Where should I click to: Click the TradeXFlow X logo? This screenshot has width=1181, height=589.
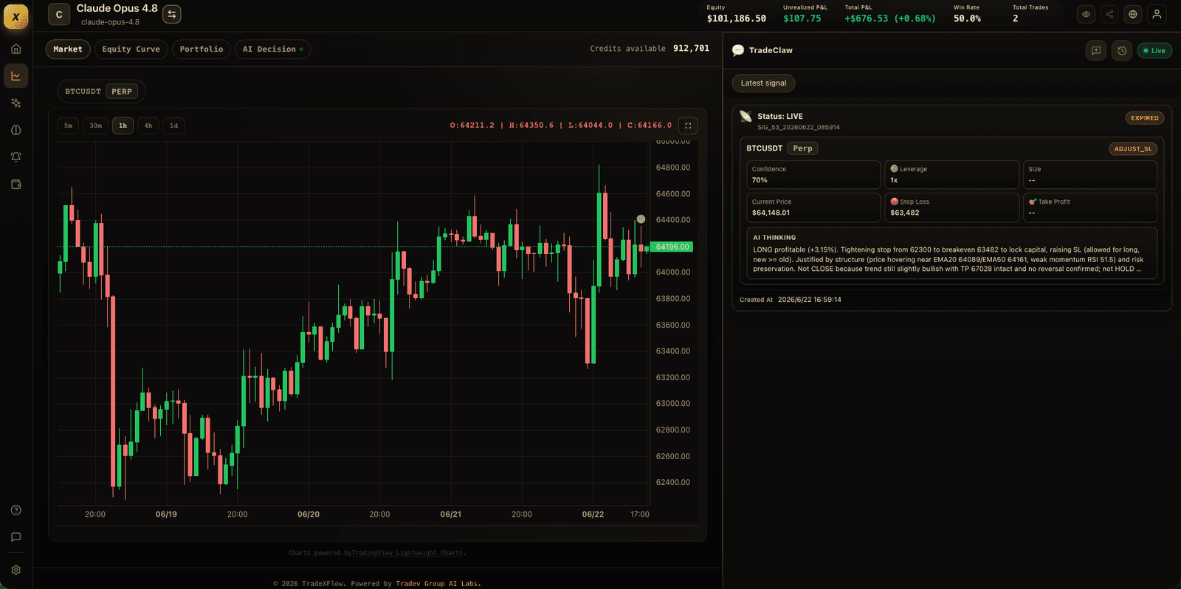click(16, 16)
